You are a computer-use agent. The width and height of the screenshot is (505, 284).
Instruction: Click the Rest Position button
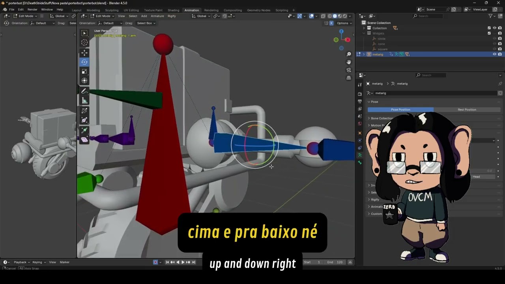pos(467,110)
